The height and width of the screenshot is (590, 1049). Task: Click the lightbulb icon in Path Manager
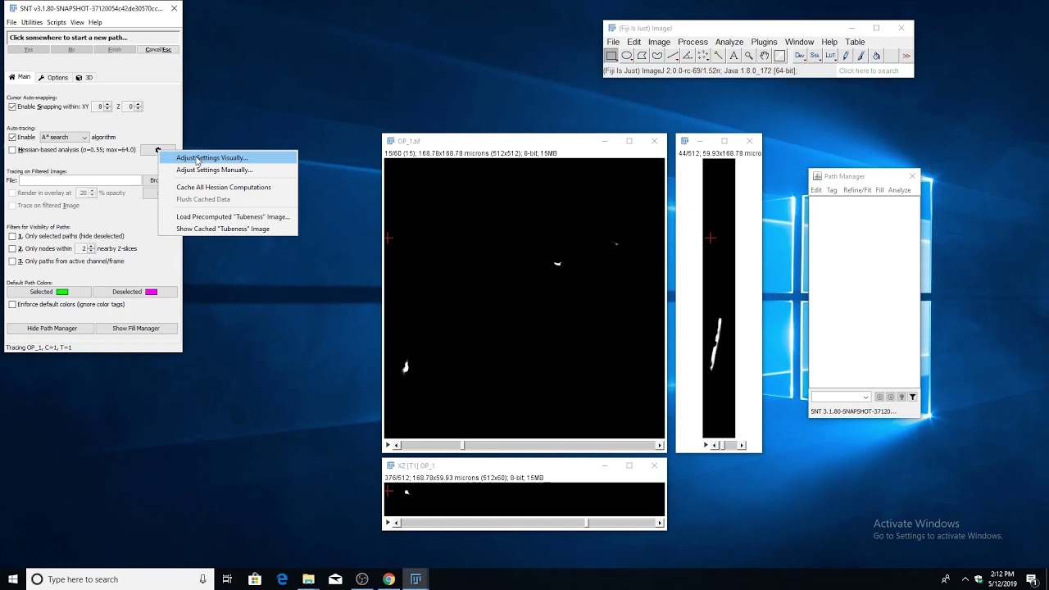tap(901, 397)
